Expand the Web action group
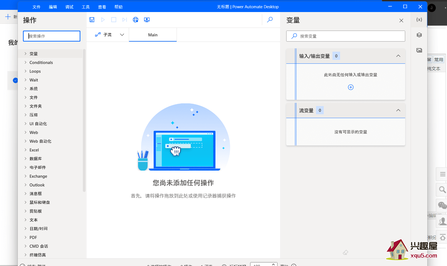 pyautogui.click(x=25, y=132)
